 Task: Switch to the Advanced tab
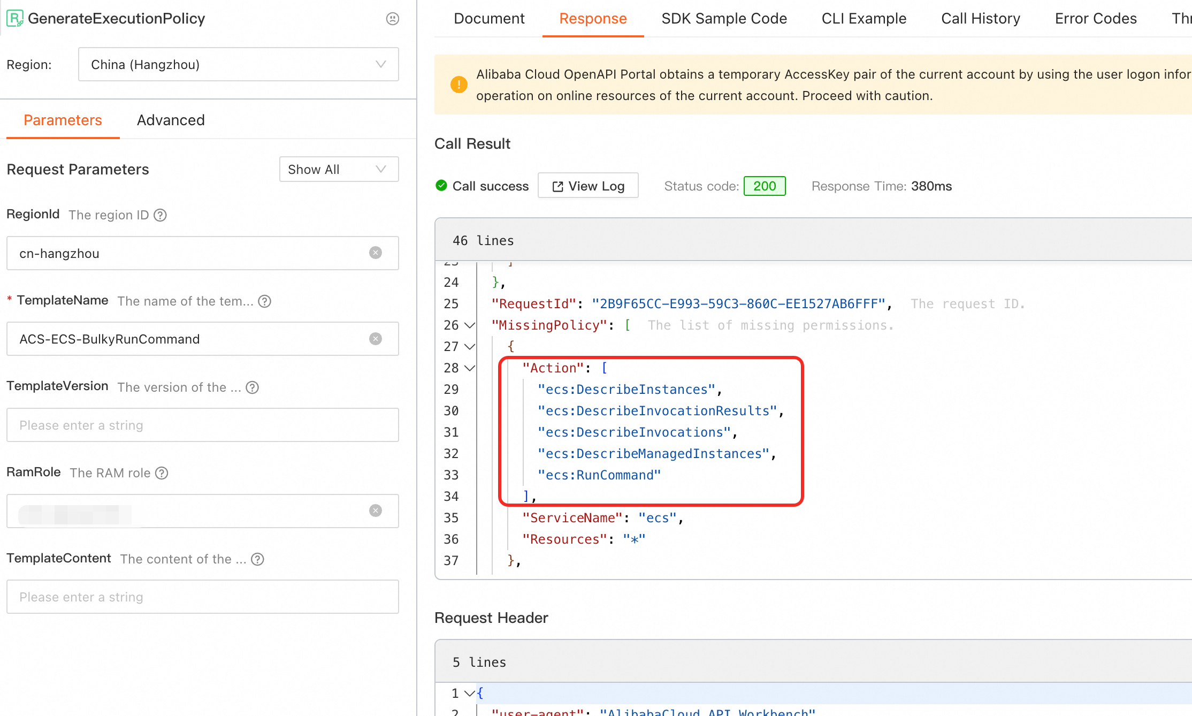[x=171, y=120]
